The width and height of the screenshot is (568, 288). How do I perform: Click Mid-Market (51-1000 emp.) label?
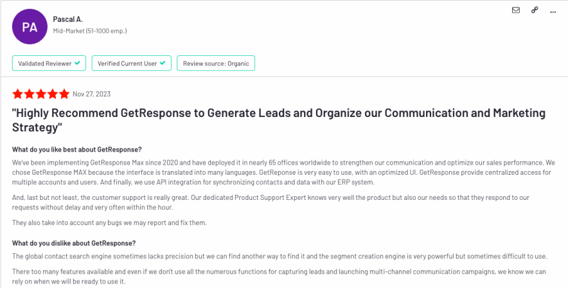(89, 31)
